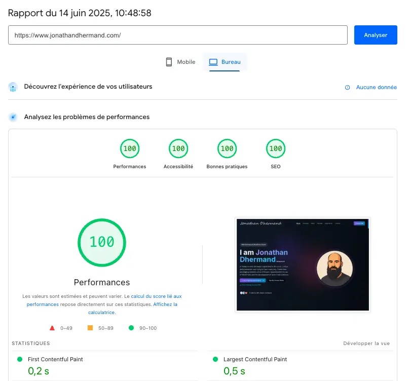Select the SEO score gauge
Viewport: 409px width, 381px height.
(x=276, y=148)
